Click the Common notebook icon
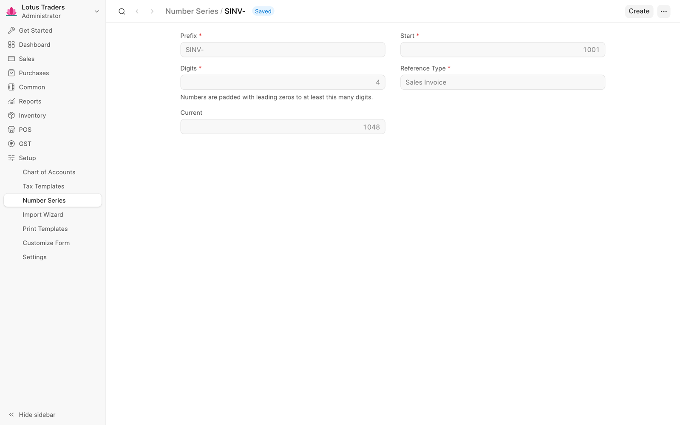The image size is (680, 425). pos(11,87)
